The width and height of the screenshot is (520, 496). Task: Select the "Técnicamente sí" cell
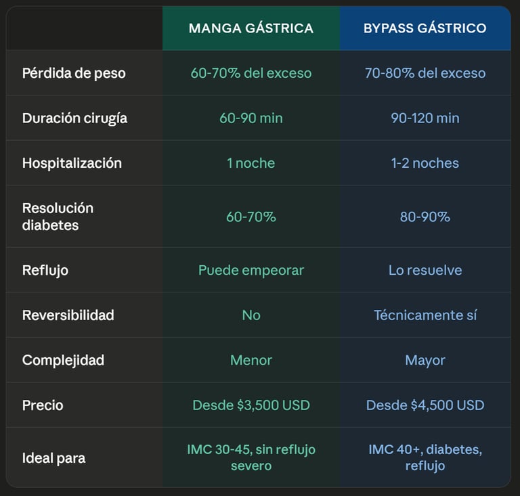[x=425, y=315]
